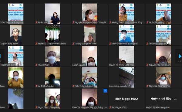The height and width of the screenshot is (112, 182).
Task: Select the Connecting to audio participant tile
Action: click(x=126, y=77)
